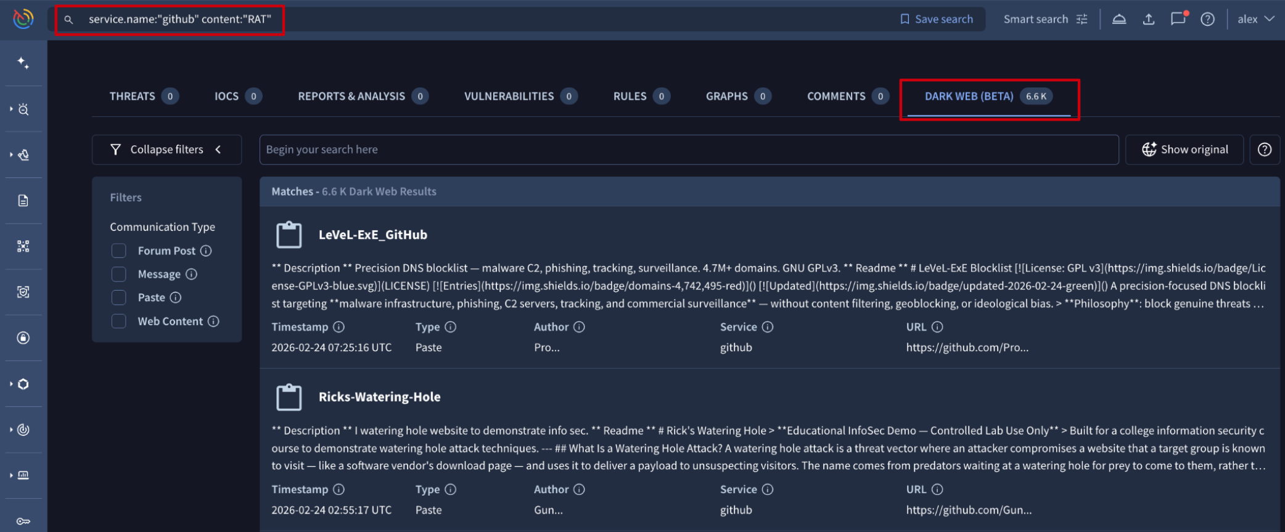Click clipboard icon of Ricks-Watering-Hole result
Image resolution: width=1285 pixels, height=532 pixels.
(x=289, y=397)
